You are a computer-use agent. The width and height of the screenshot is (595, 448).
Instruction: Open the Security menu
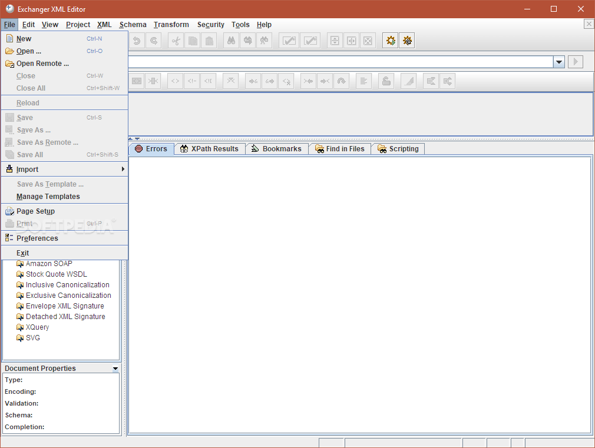pos(210,25)
